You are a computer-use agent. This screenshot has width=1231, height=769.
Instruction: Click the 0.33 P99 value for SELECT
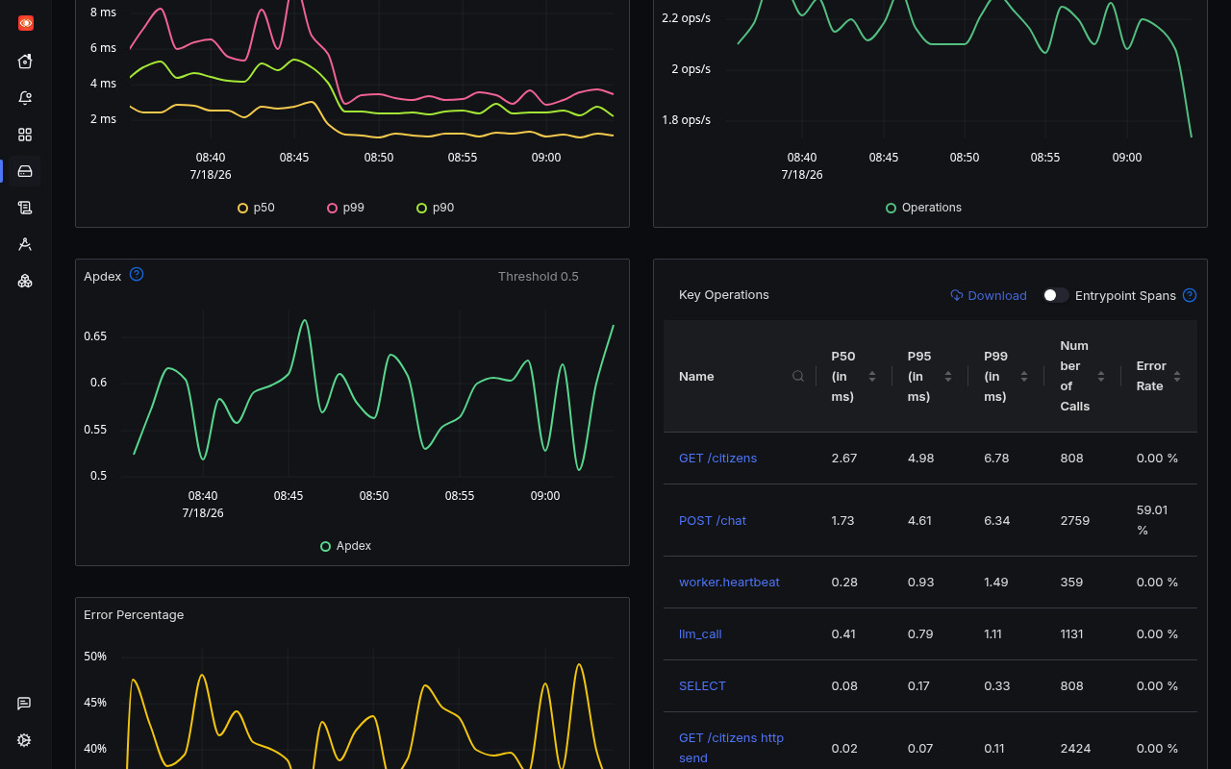(996, 685)
